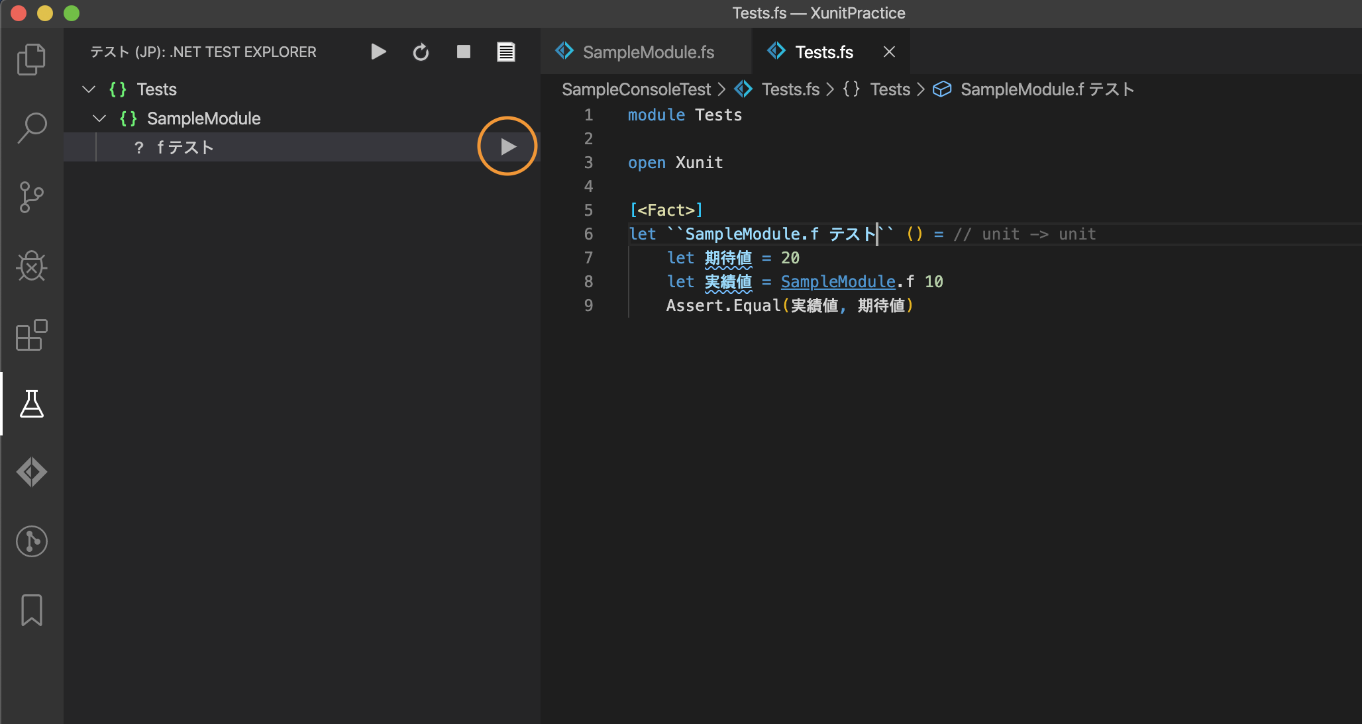Run all tests in Test Explorer toolbar
1362x724 pixels.
click(x=378, y=52)
